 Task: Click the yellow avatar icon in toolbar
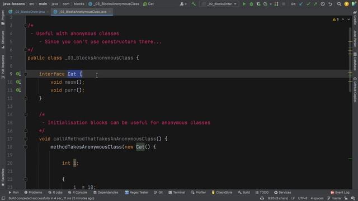point(346,4)
